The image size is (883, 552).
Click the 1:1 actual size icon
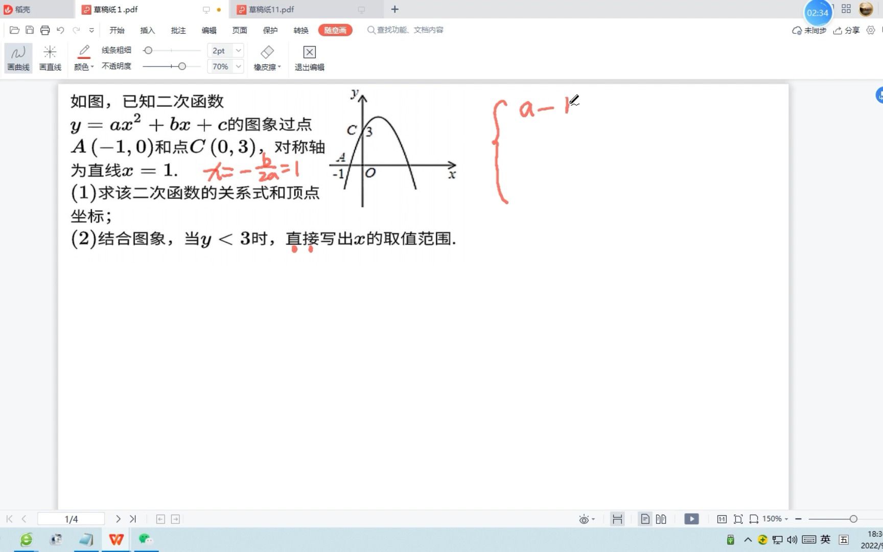pos(722,518)
